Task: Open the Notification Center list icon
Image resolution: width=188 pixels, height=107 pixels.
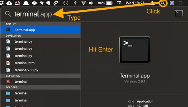Action: (180, 3)
